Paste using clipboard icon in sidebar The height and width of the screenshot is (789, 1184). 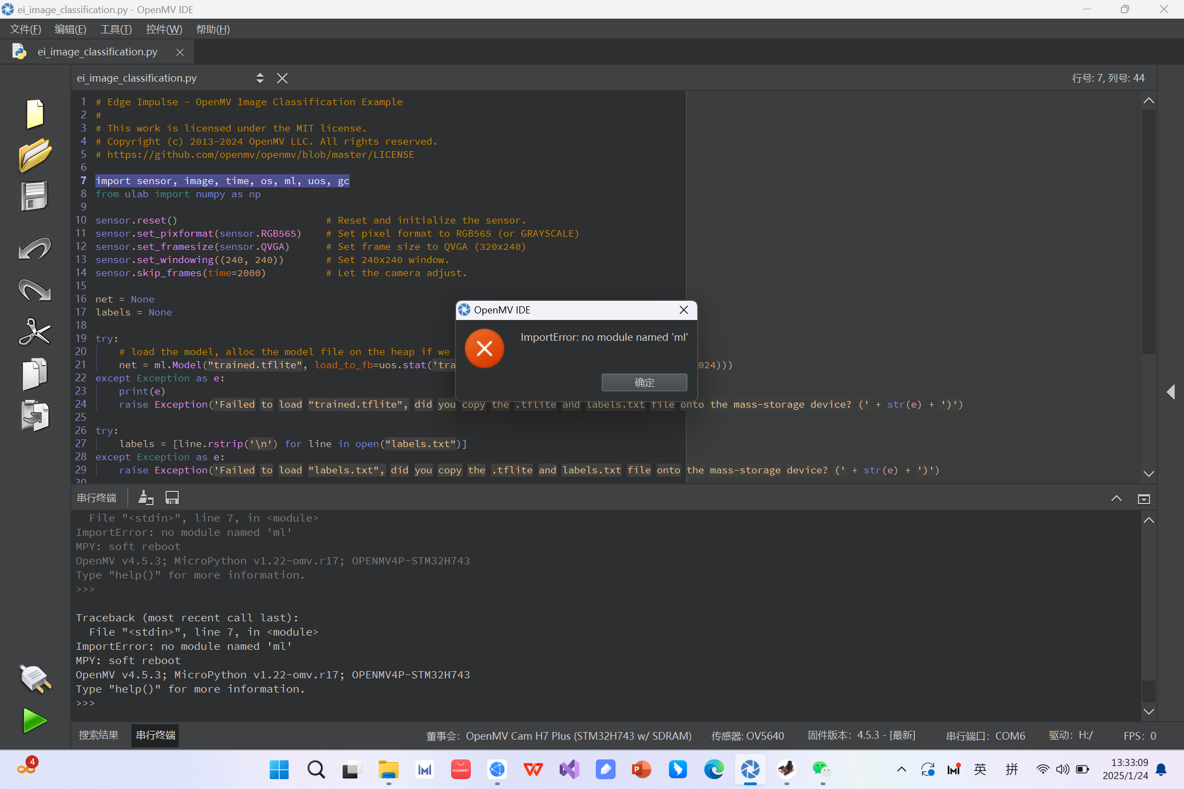click(x=35, y=415)
